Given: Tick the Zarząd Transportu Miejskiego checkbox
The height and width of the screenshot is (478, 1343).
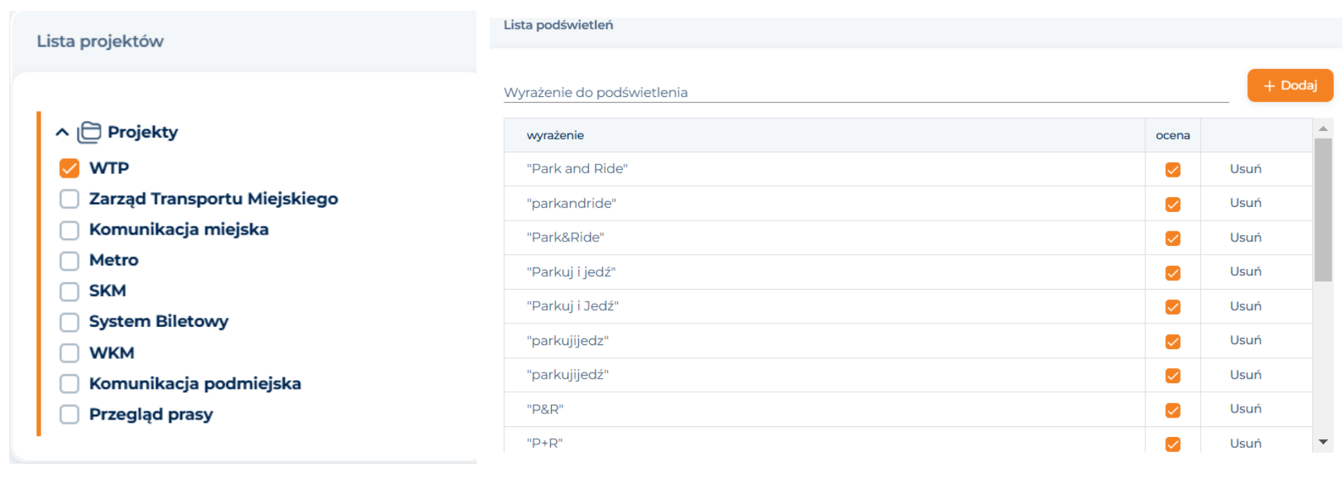Looking at the screenshot, I should pos(69,199).
